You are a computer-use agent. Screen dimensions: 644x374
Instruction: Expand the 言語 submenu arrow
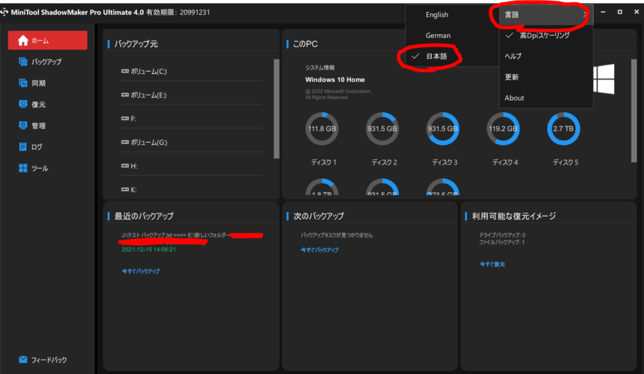585,14
